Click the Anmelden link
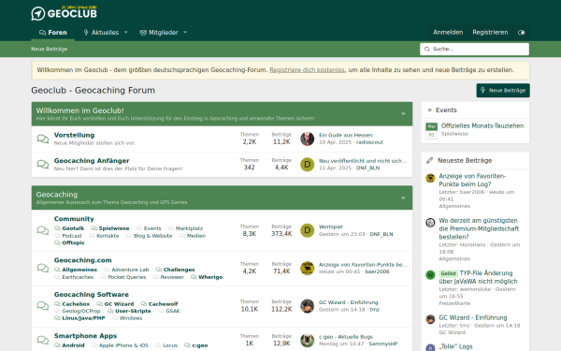 [x=448, y=33]
